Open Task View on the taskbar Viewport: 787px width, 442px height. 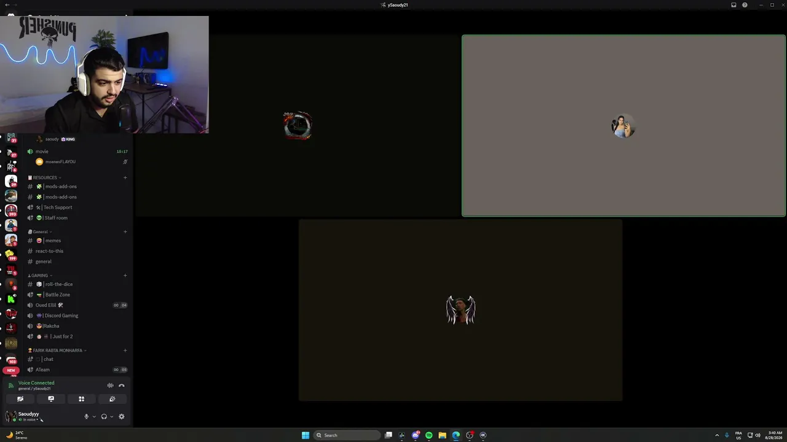389,435
